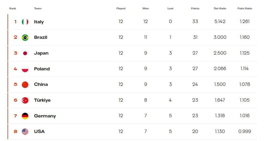The height and width of the screenshot is (141, 270).
Task: Click the Italy flag icon
Action: pyautogui.click(x=25, y=22)
